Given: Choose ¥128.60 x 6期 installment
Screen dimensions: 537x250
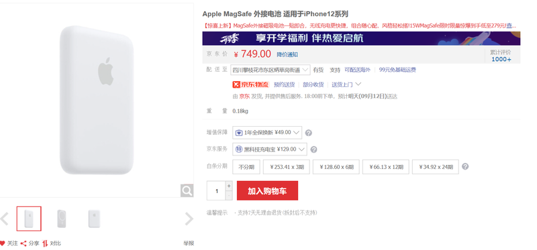Looking at the screenshot, I should pos(336,166).
